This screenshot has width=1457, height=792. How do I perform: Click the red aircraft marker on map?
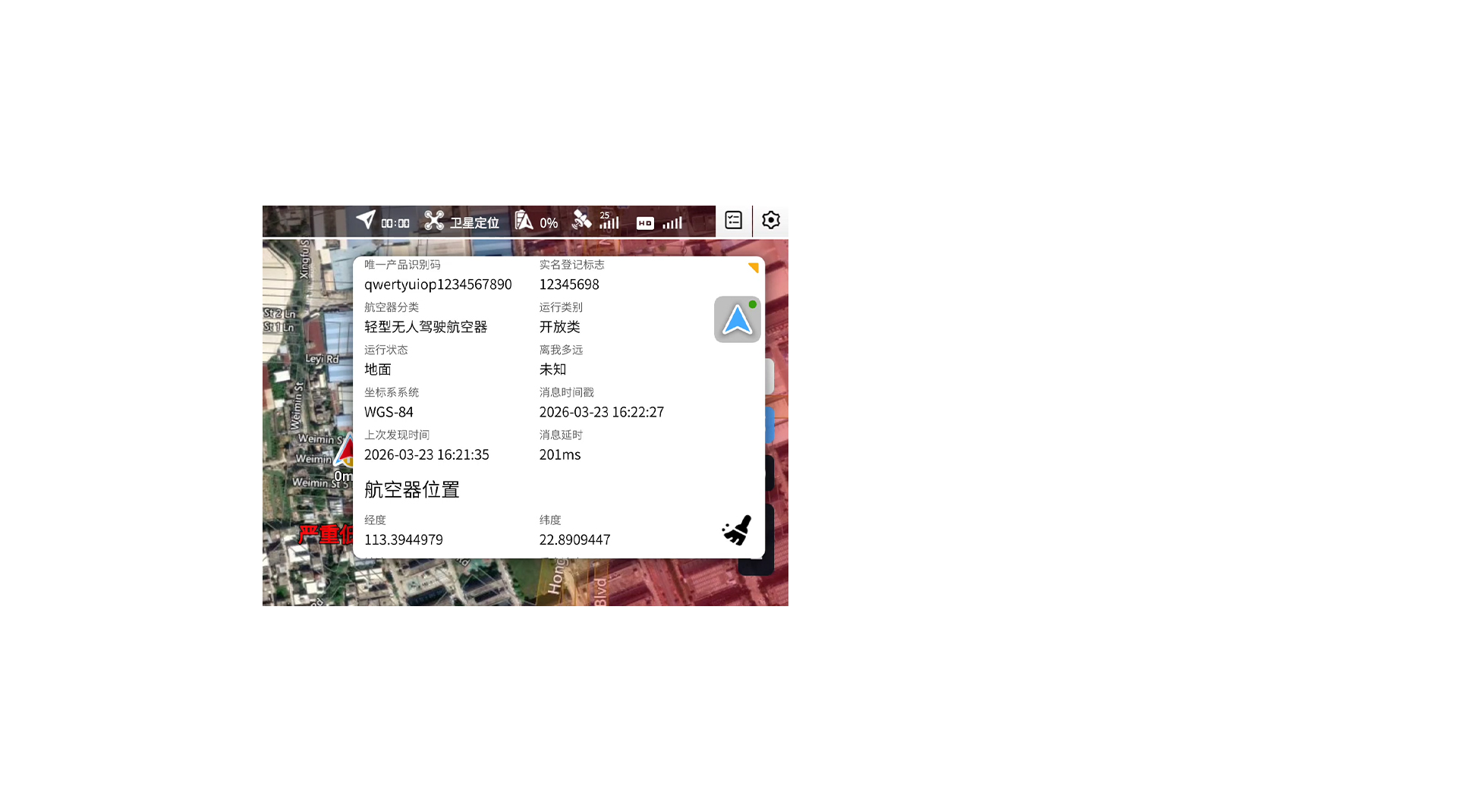[346, 451]
